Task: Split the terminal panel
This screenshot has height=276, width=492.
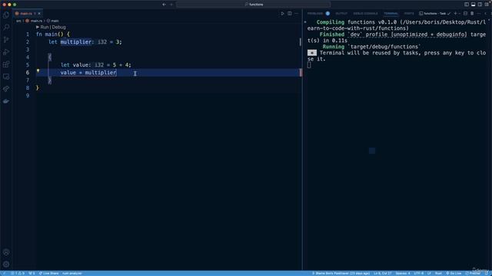Action: 465,14
